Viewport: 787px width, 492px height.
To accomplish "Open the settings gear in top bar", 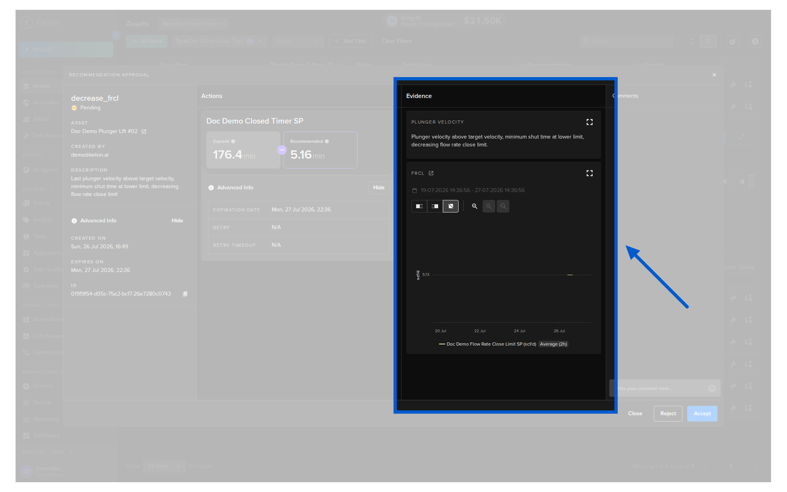I will pos(732,41).
